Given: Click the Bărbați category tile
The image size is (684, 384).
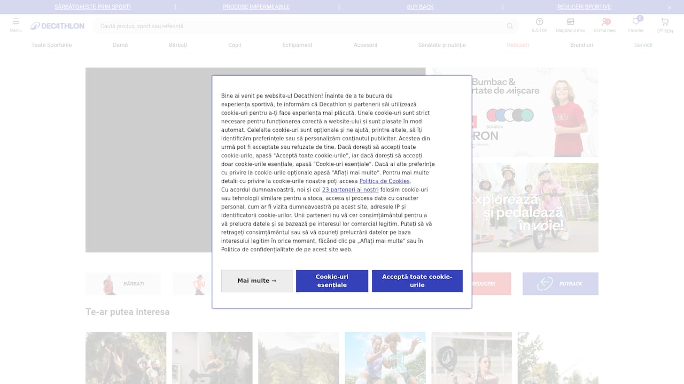Looking at the screenshot, I should [x=123, y=284].
